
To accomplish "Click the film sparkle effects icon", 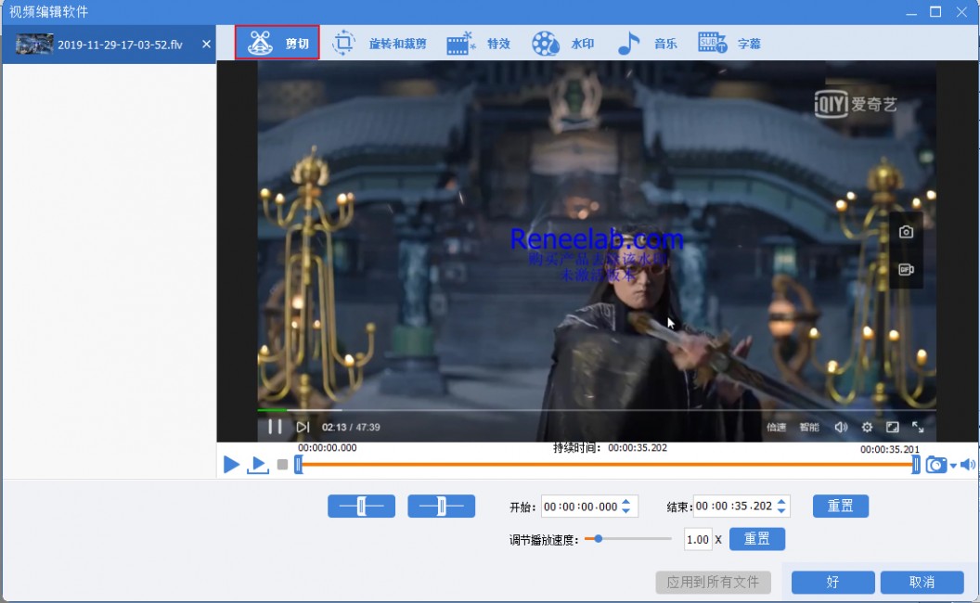I will [460, 43].
